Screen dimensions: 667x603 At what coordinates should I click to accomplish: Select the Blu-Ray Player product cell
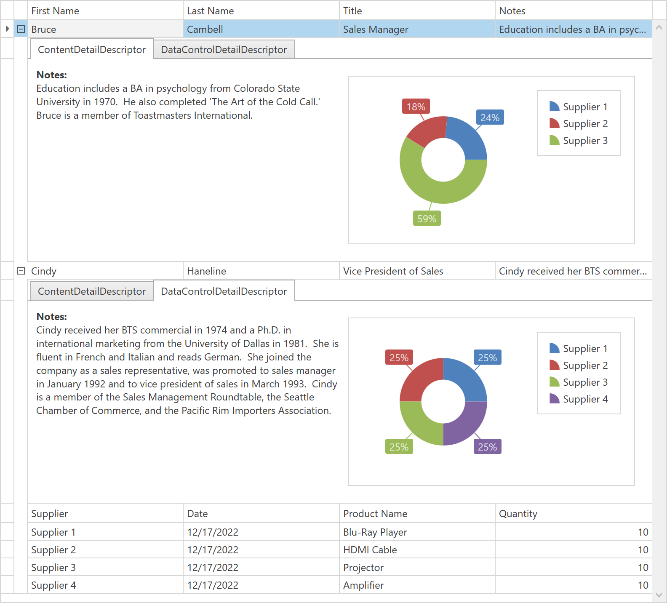(x=417, y=532)
